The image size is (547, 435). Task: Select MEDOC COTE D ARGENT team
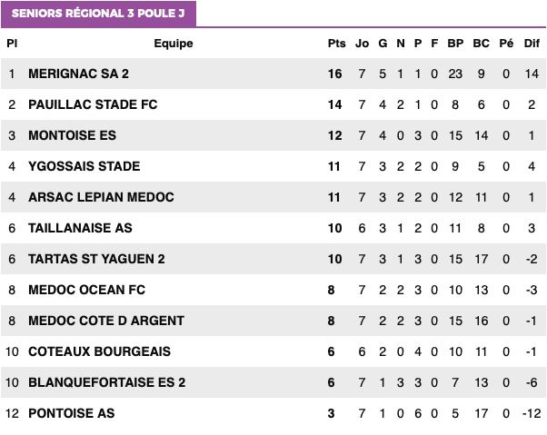tap(106, 321)
